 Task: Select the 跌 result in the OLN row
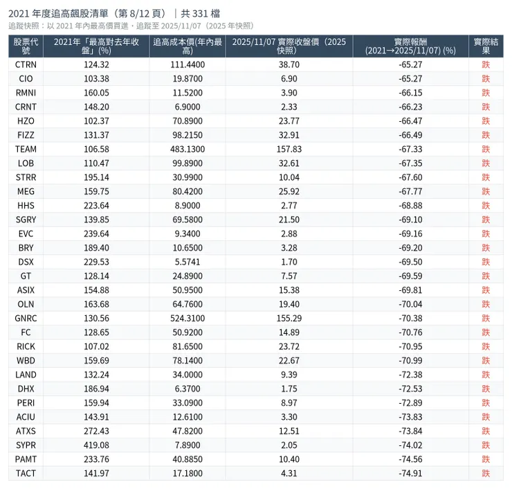(x=486, y=304)
